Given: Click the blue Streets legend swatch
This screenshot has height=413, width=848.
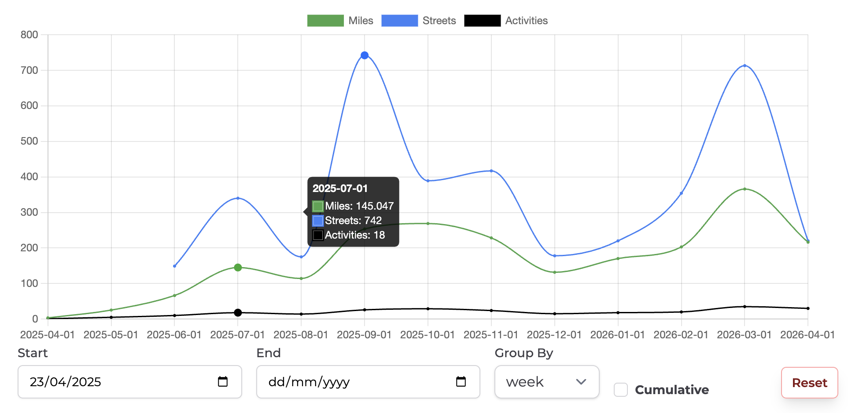Looking at the screenshot, I should [x=399, y=20].
